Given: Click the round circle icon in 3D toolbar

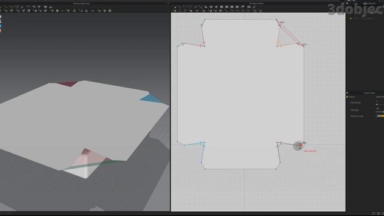Looking at the screenshot, I should [x=58, y=11].
